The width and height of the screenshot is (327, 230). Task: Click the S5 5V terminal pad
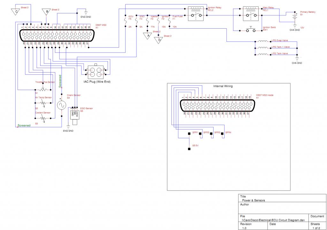(x=189, y=149)
